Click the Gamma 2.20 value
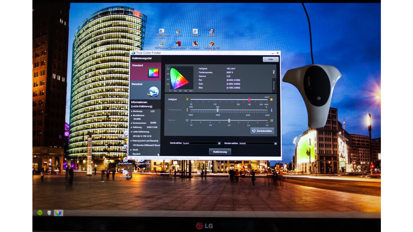Viewport: 413px width, 232px height. click(x=229, y=76)
